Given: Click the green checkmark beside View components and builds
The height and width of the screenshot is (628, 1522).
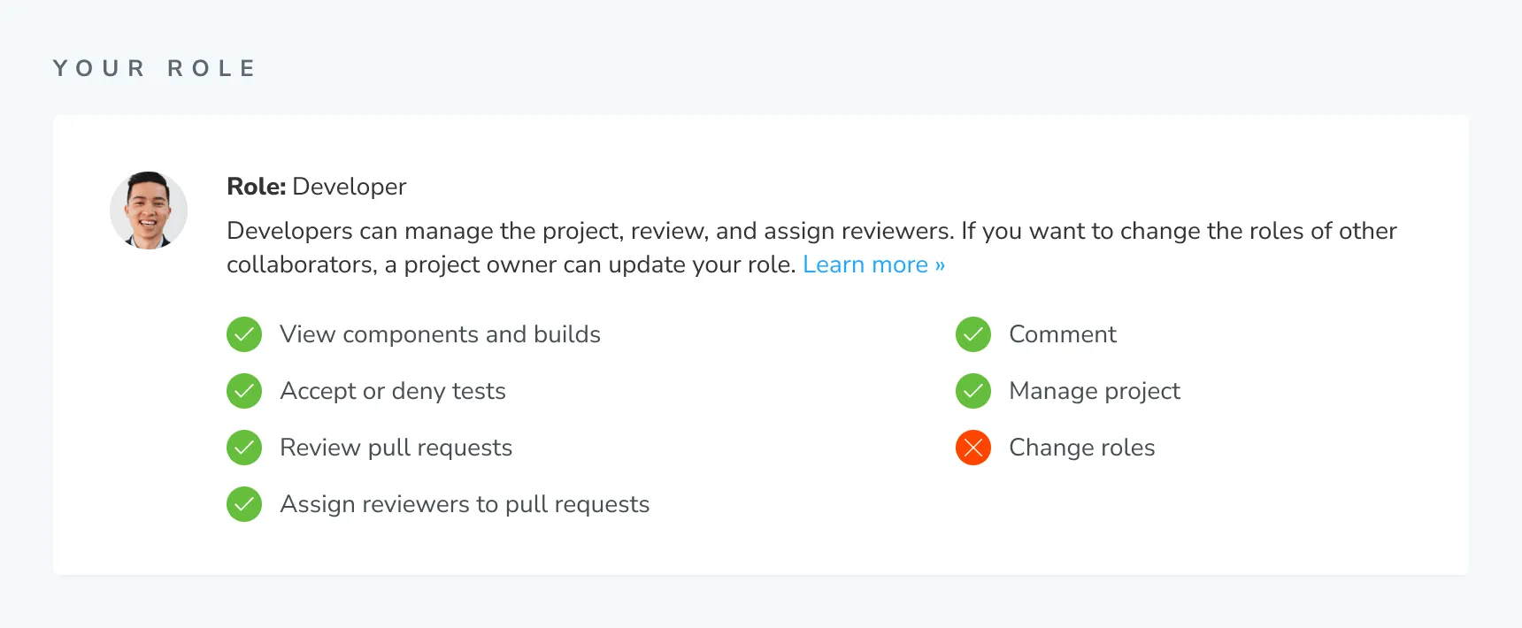Looking at the screenshot, I should 244,334.
